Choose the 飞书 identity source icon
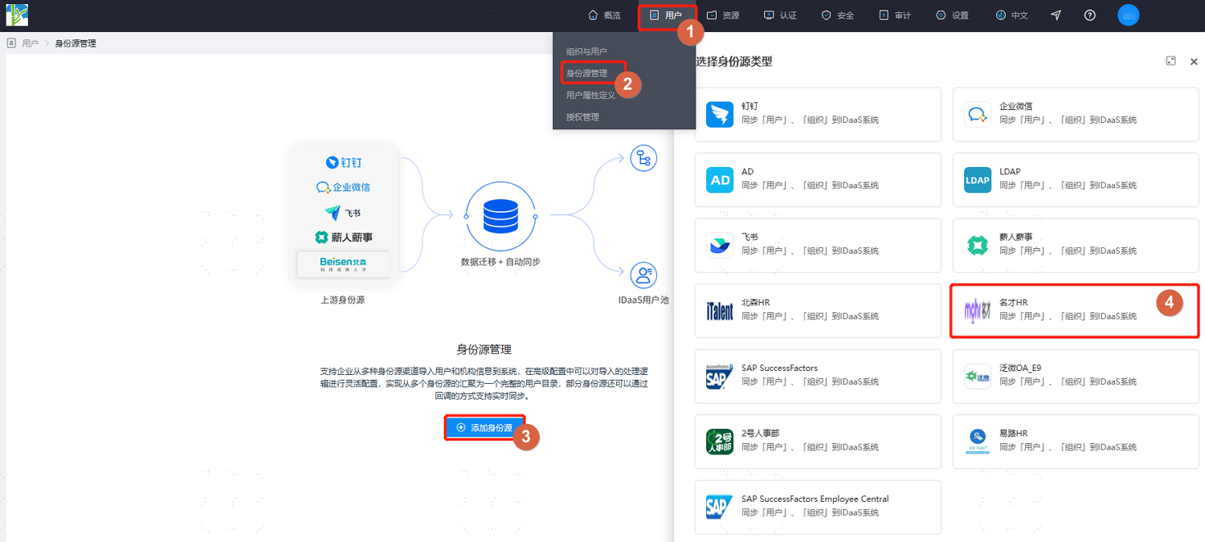The image size is (1205, 542). (720, 245)
